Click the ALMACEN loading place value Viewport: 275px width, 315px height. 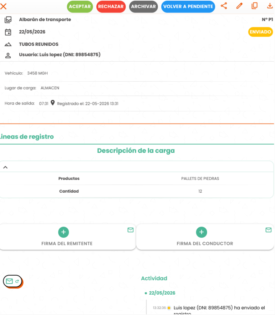(50, 88)
